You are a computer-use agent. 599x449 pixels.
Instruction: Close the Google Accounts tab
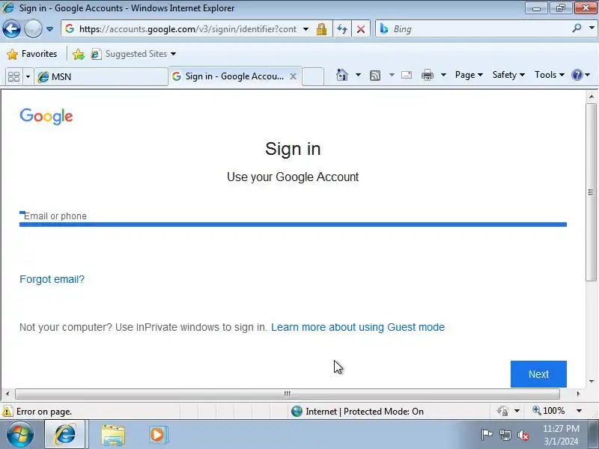pos(293,76)
